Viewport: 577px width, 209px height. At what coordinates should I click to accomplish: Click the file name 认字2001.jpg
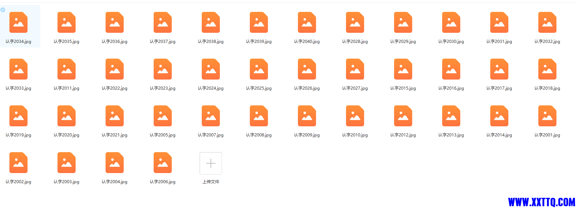point(547,135)
